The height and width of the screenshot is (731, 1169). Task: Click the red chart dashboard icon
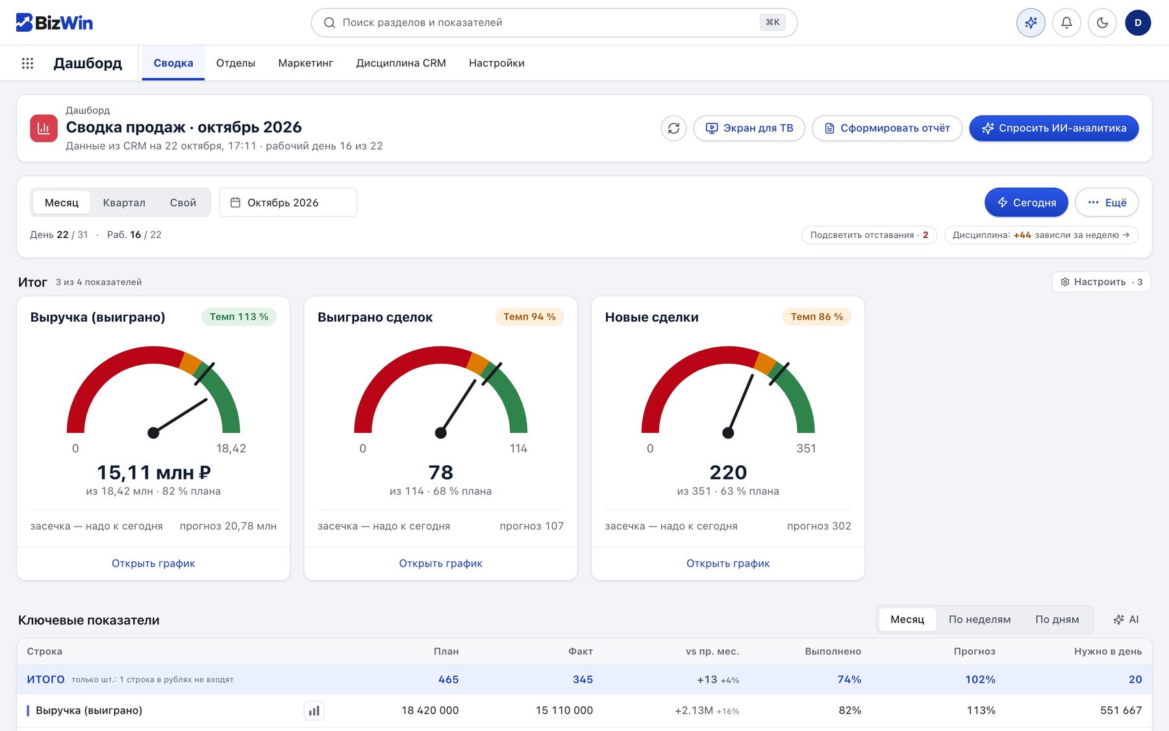pyautogui.click(x=44, y=128)
